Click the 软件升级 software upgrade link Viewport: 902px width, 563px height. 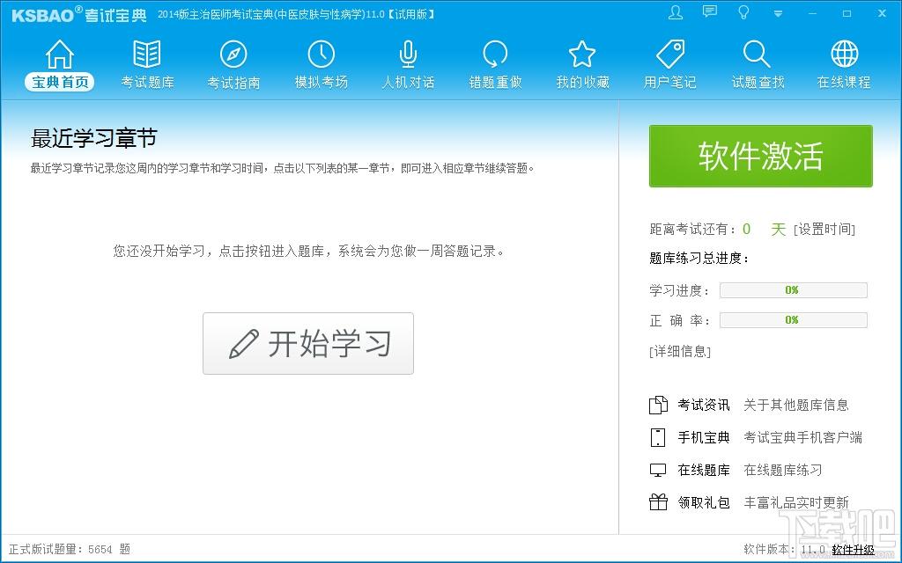tap(853, 550)
